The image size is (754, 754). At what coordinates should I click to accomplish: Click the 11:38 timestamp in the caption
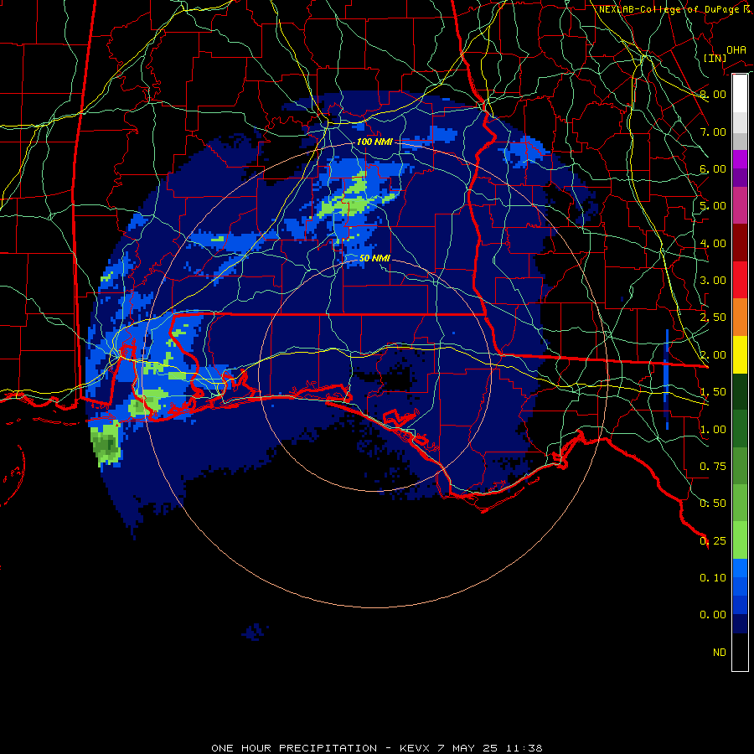coord(524,748)
